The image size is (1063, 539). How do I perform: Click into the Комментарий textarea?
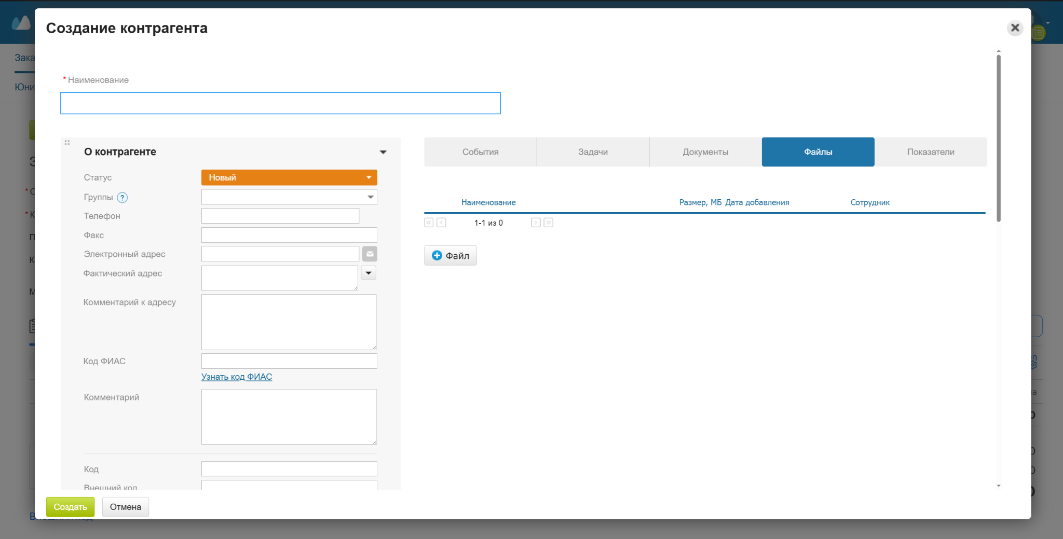tap(289, 417)
